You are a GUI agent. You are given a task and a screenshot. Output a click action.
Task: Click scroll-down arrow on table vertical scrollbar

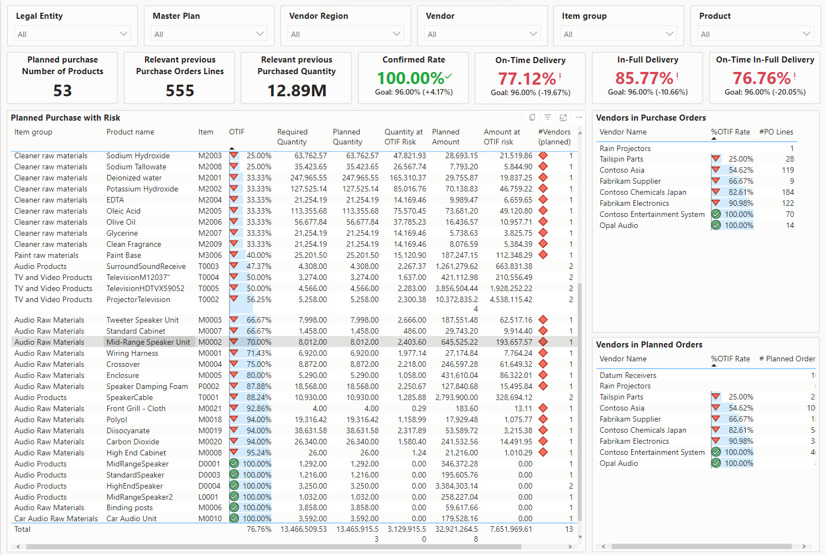pos(580,536)
